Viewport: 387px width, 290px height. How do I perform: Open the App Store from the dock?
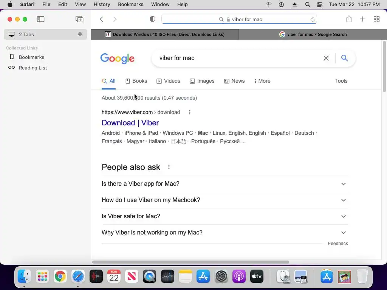coord(203,276)
